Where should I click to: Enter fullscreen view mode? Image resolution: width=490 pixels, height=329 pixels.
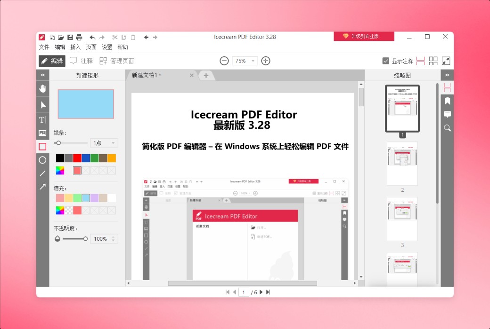445,60
